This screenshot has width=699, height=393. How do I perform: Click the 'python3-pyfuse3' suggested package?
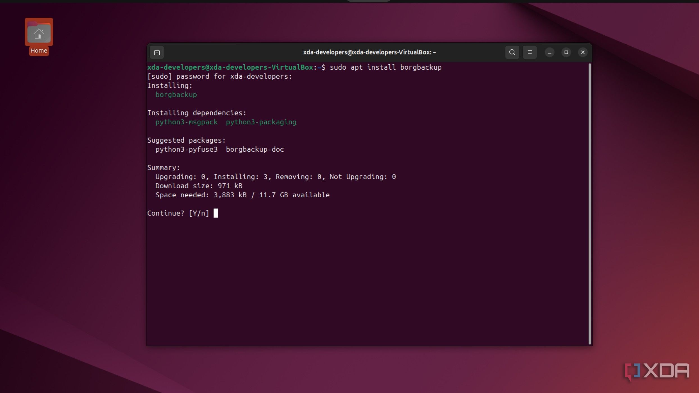[x=186, y=150]
